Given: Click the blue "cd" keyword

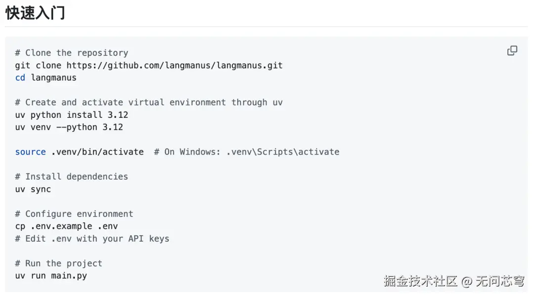Looking at the screenshot, I should (20, 77).
